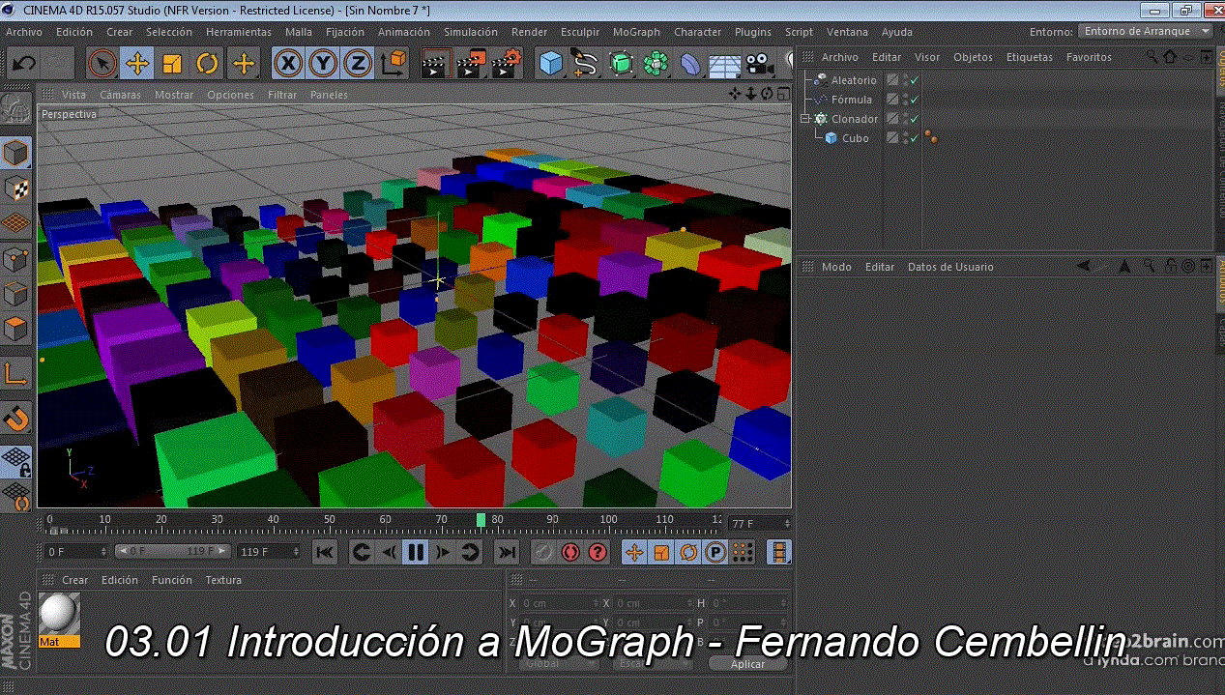Toggle Parameter keyframe recording P icon

point(715,552)
